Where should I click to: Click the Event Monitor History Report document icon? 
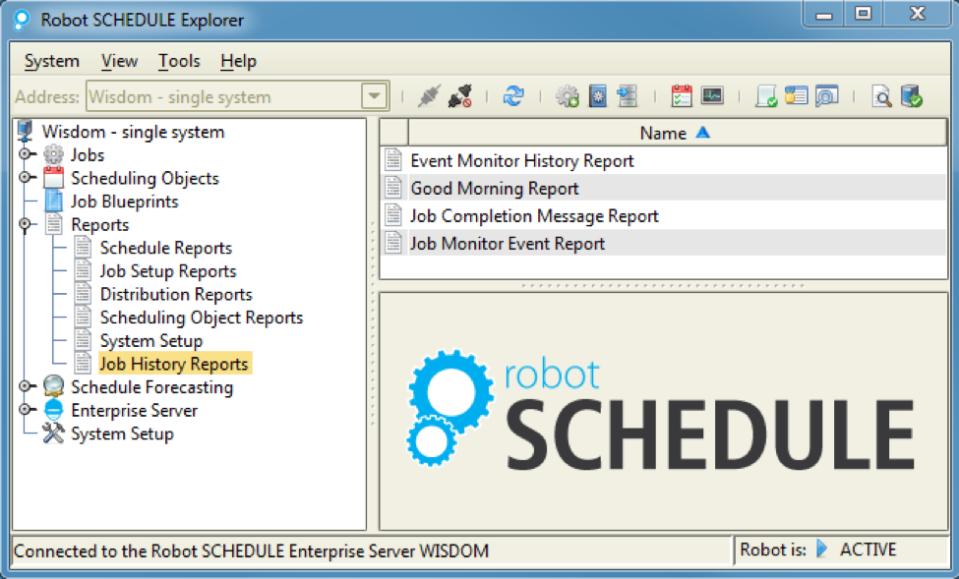pyautogui.click(x=393, y=160)
